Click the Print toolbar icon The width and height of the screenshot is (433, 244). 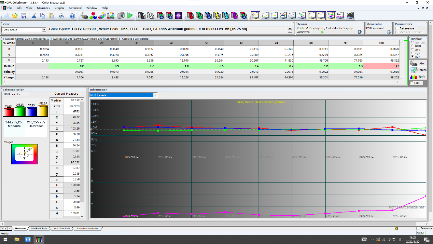61,16
